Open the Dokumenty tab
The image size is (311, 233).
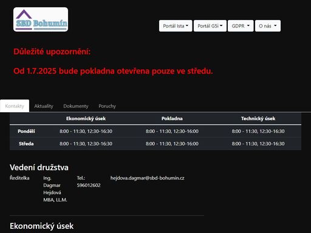tap(76, 106)
